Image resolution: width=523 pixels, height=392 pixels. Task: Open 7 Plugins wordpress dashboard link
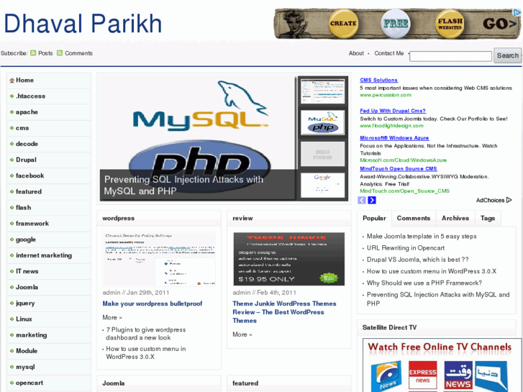(x=146, y=334)
